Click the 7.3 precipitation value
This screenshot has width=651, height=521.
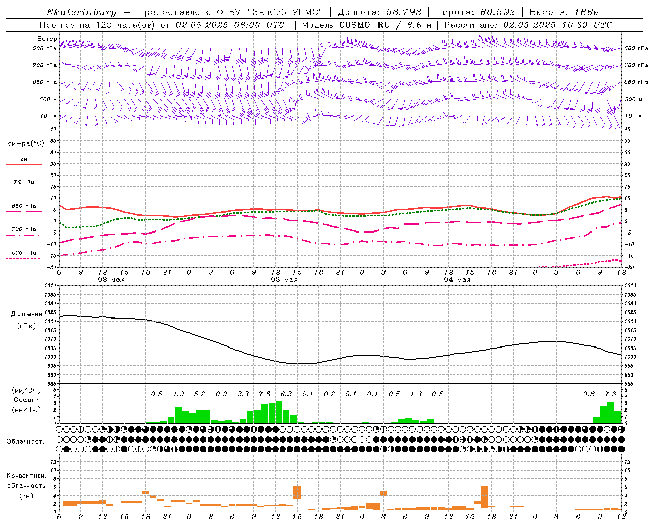[x=610, y=394]
